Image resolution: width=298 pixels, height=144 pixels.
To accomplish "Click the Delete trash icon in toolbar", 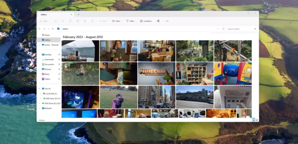I will click(x=92, y=21).
